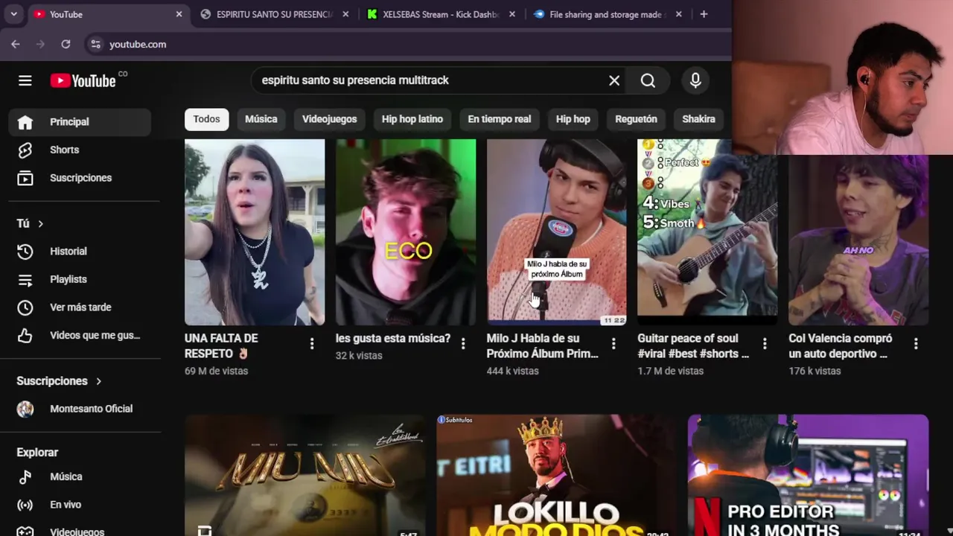This screenshot has height=536, width=953.
Task: Click the magnifying glass search button
Action: coord(648,80)
